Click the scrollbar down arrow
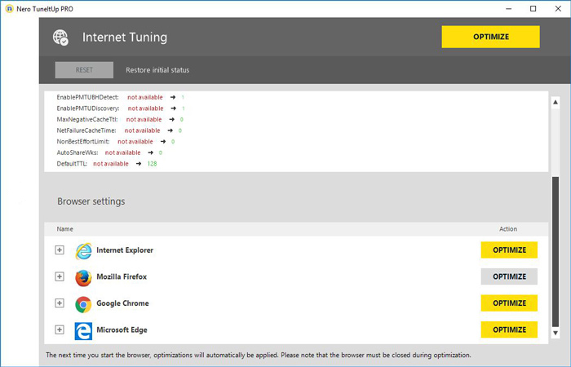This screenshot has width=571, height=367. 556,333
